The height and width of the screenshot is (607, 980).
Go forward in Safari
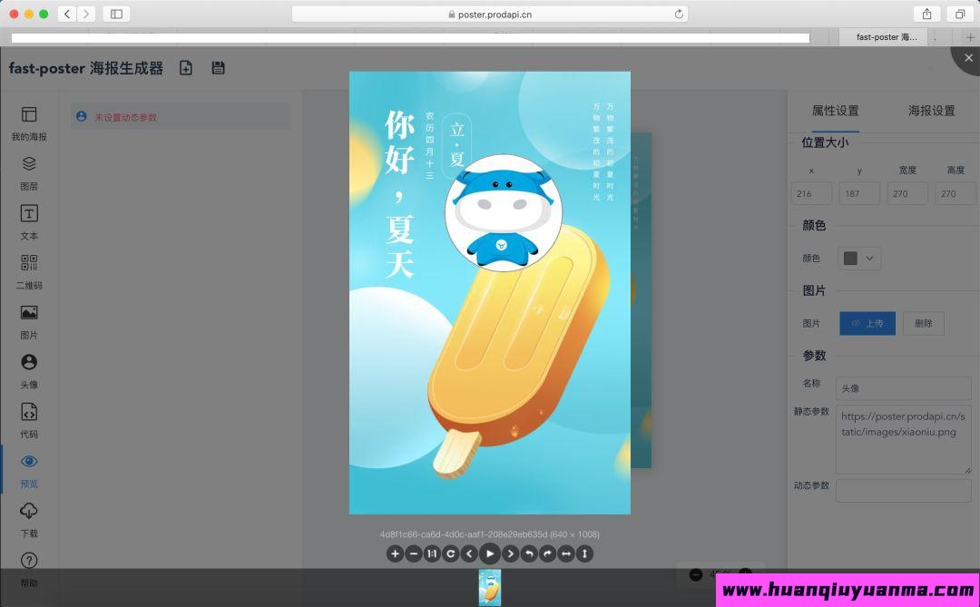point(86,14)
